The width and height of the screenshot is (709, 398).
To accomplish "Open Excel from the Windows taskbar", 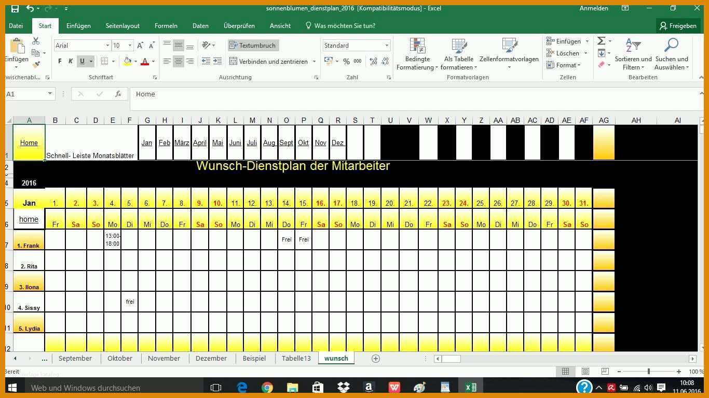I will coord(471,388).
